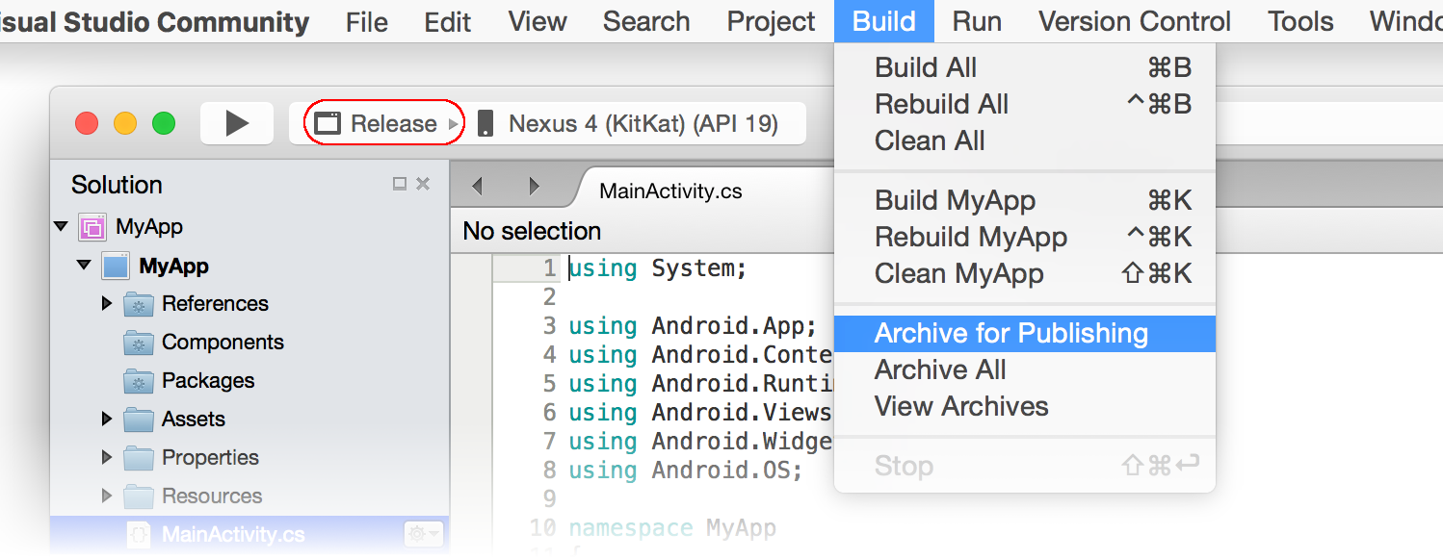The height and width of the screenshot is (560, 1443).
Task: Navigate forward with the right arrow
Action: point(534,186)
